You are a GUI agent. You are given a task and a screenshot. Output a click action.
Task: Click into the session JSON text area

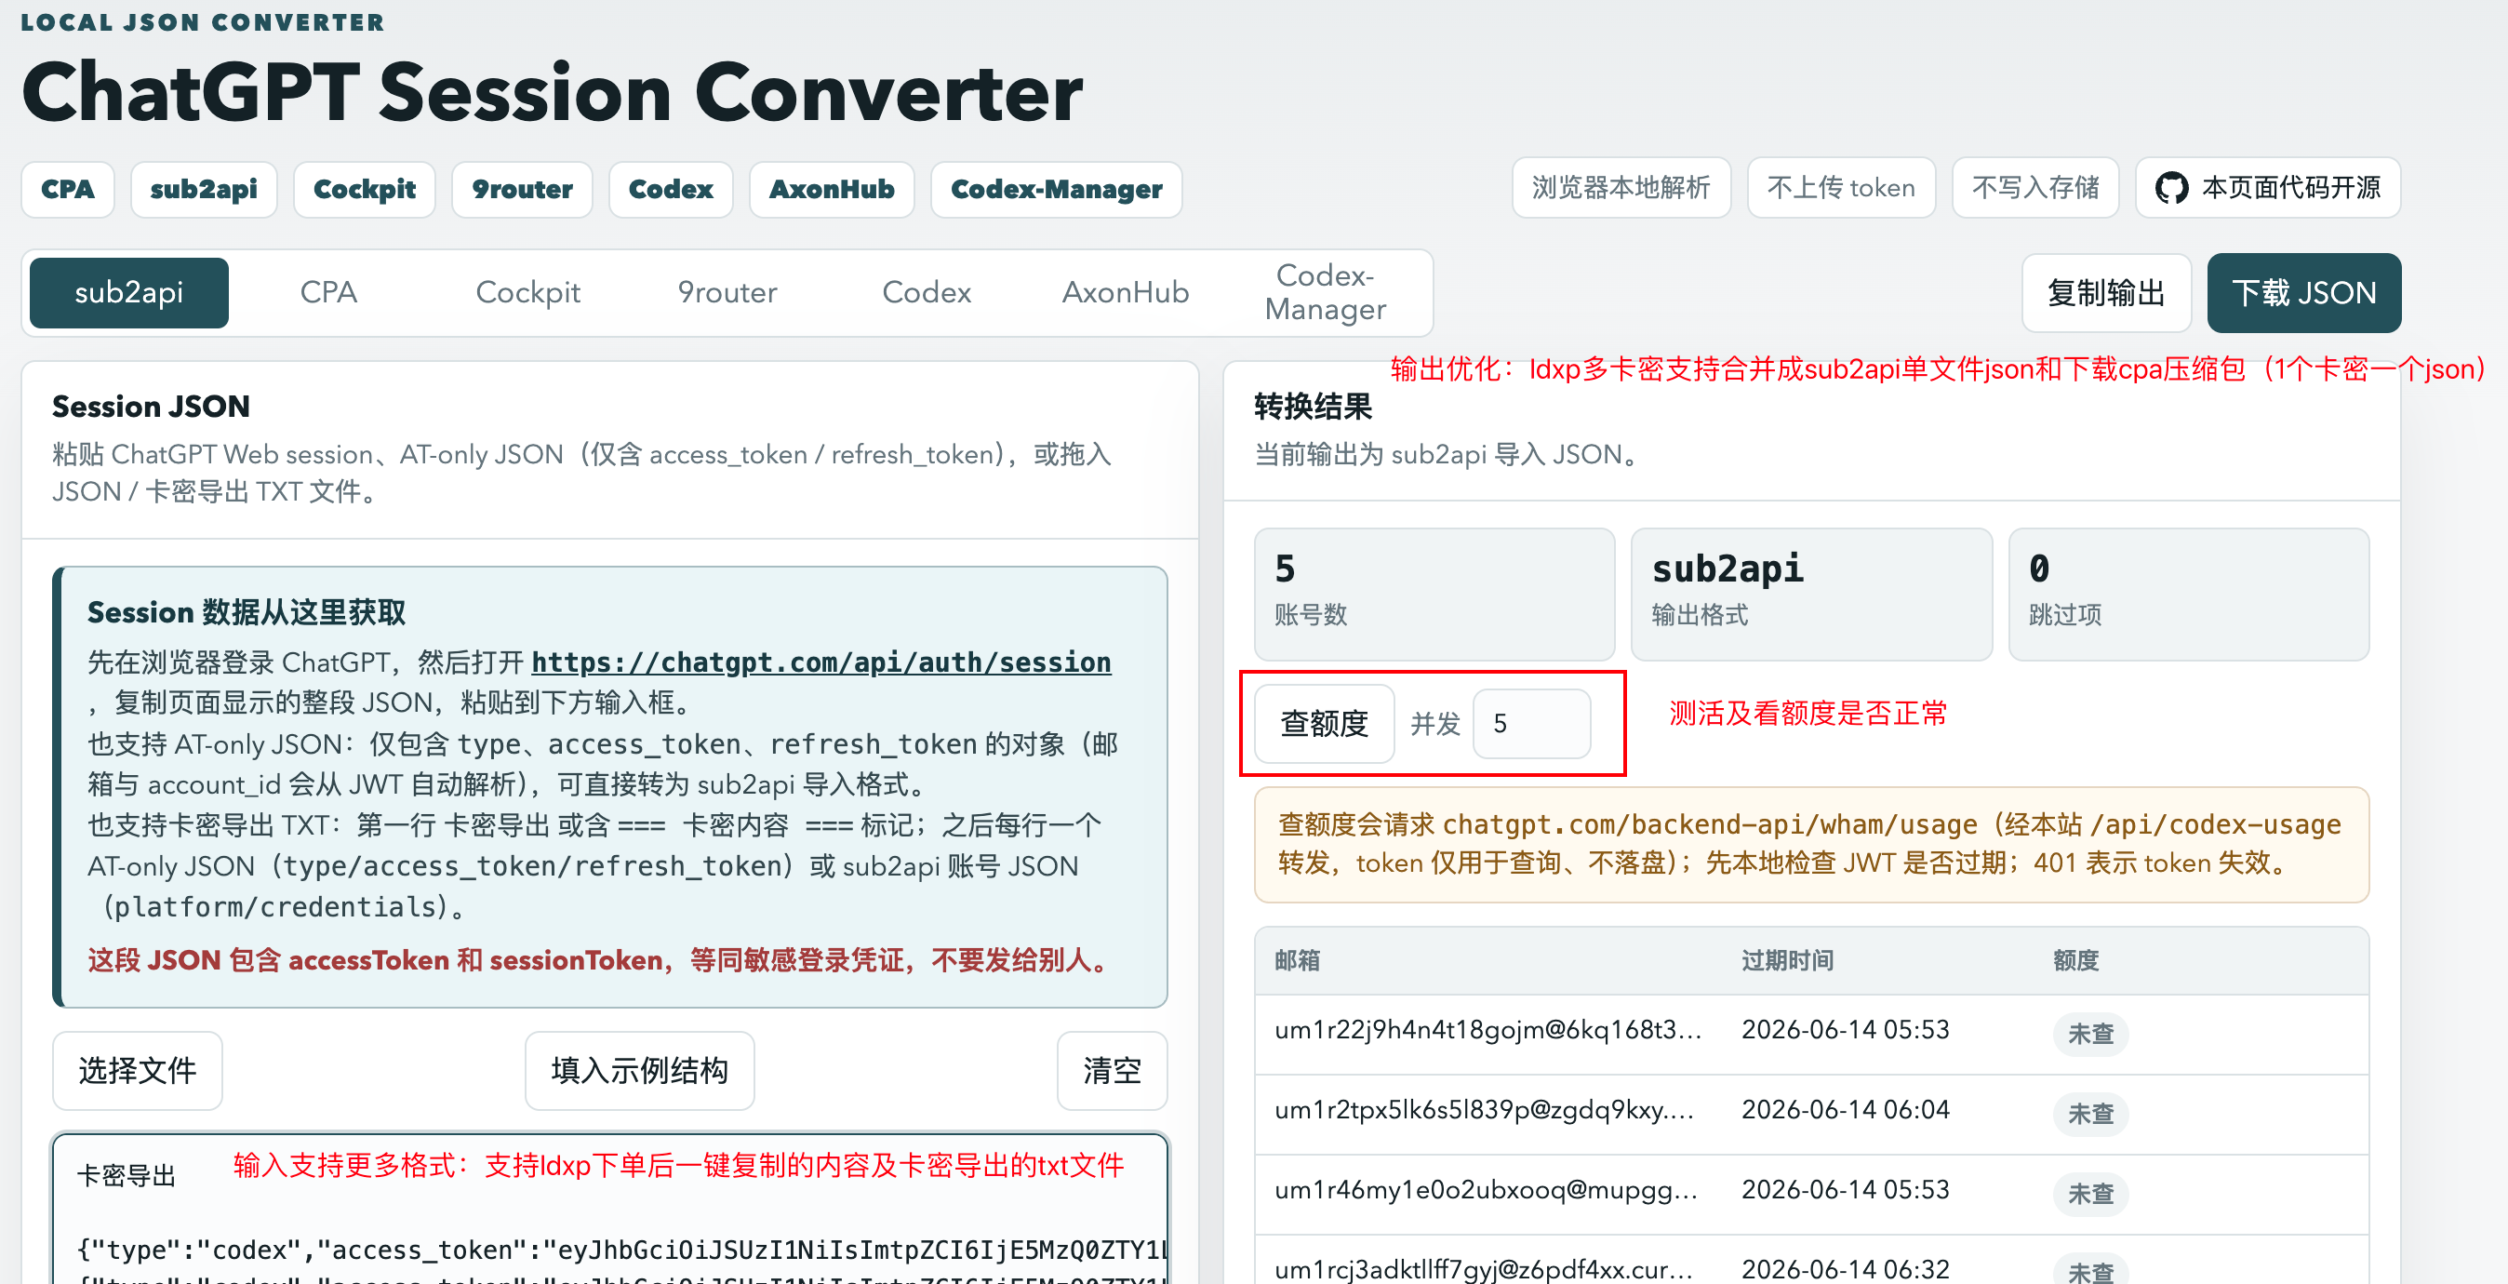point(610,1209)
